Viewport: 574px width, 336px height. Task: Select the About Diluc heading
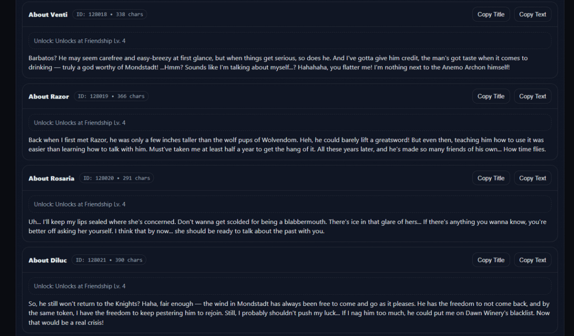[48, 260]
